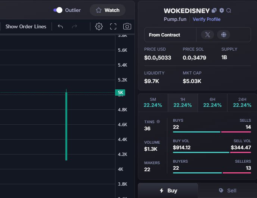Click the price USD value $0.0₅5033
Image resolution: width=257 pixels, height=198 pixels.
[158, 58]
